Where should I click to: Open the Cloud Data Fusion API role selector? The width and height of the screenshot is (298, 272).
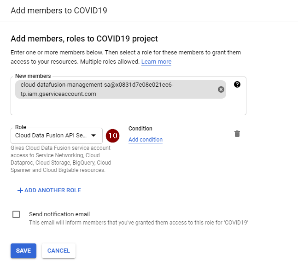click(x=51, y=136)
